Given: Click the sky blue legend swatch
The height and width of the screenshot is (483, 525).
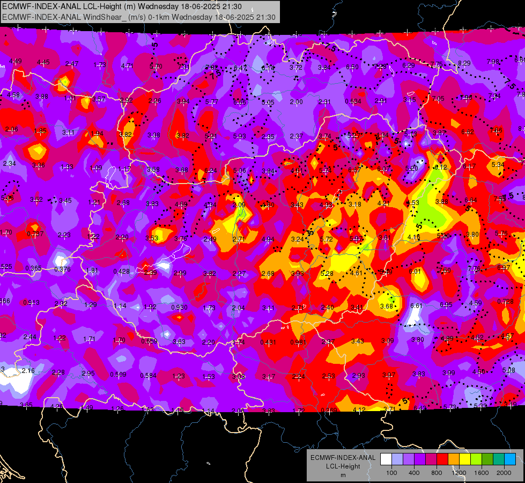Looking at the screenshot, I should [511, 459].
